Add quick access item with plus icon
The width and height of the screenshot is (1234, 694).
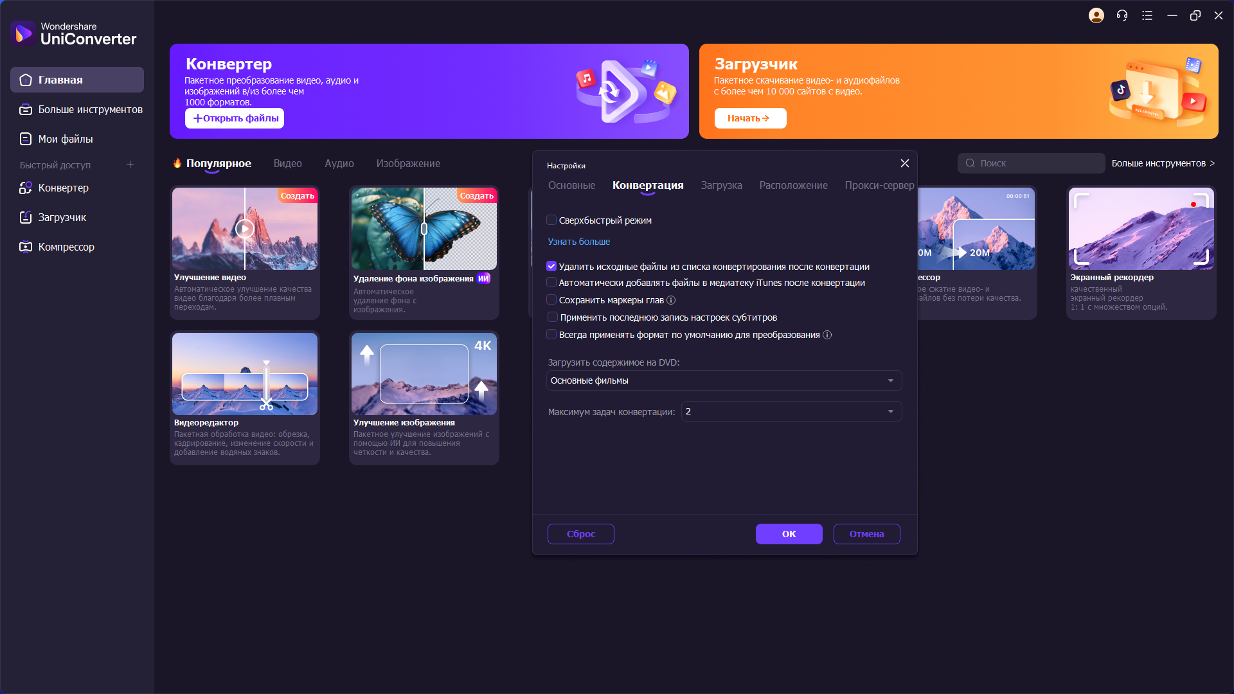click(130, 165)
